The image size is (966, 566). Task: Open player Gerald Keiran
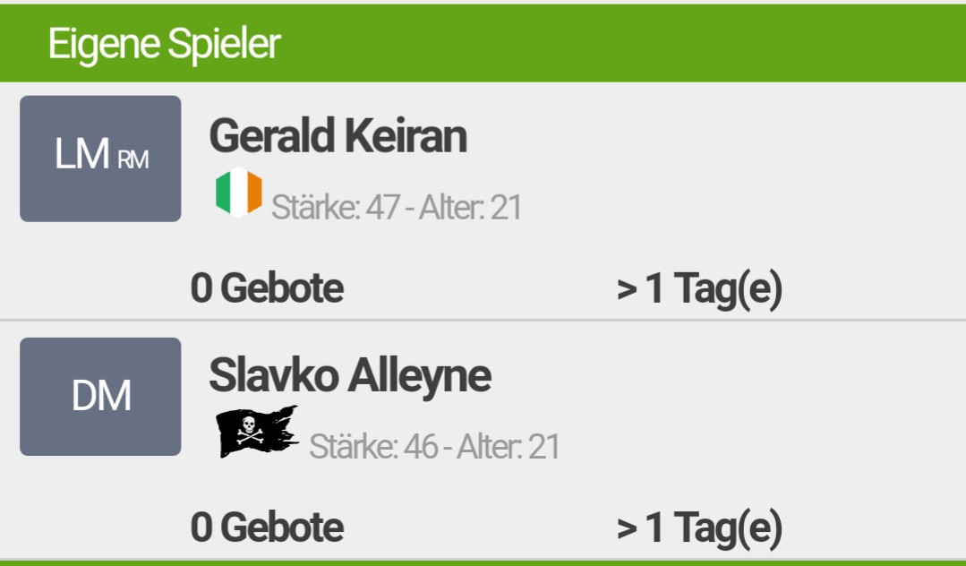click(x=338, y=136)
